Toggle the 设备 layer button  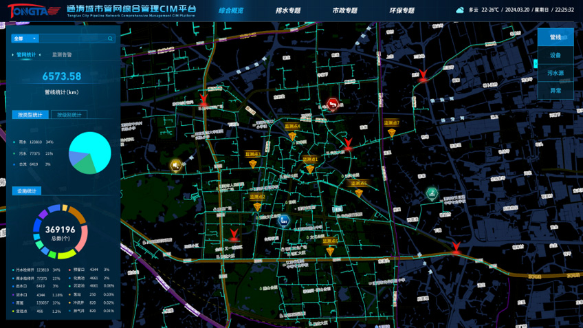click(555, 55)
